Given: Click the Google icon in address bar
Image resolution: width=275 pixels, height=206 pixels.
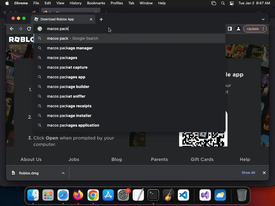Looking at the screenshot, I should pos(40,29).
